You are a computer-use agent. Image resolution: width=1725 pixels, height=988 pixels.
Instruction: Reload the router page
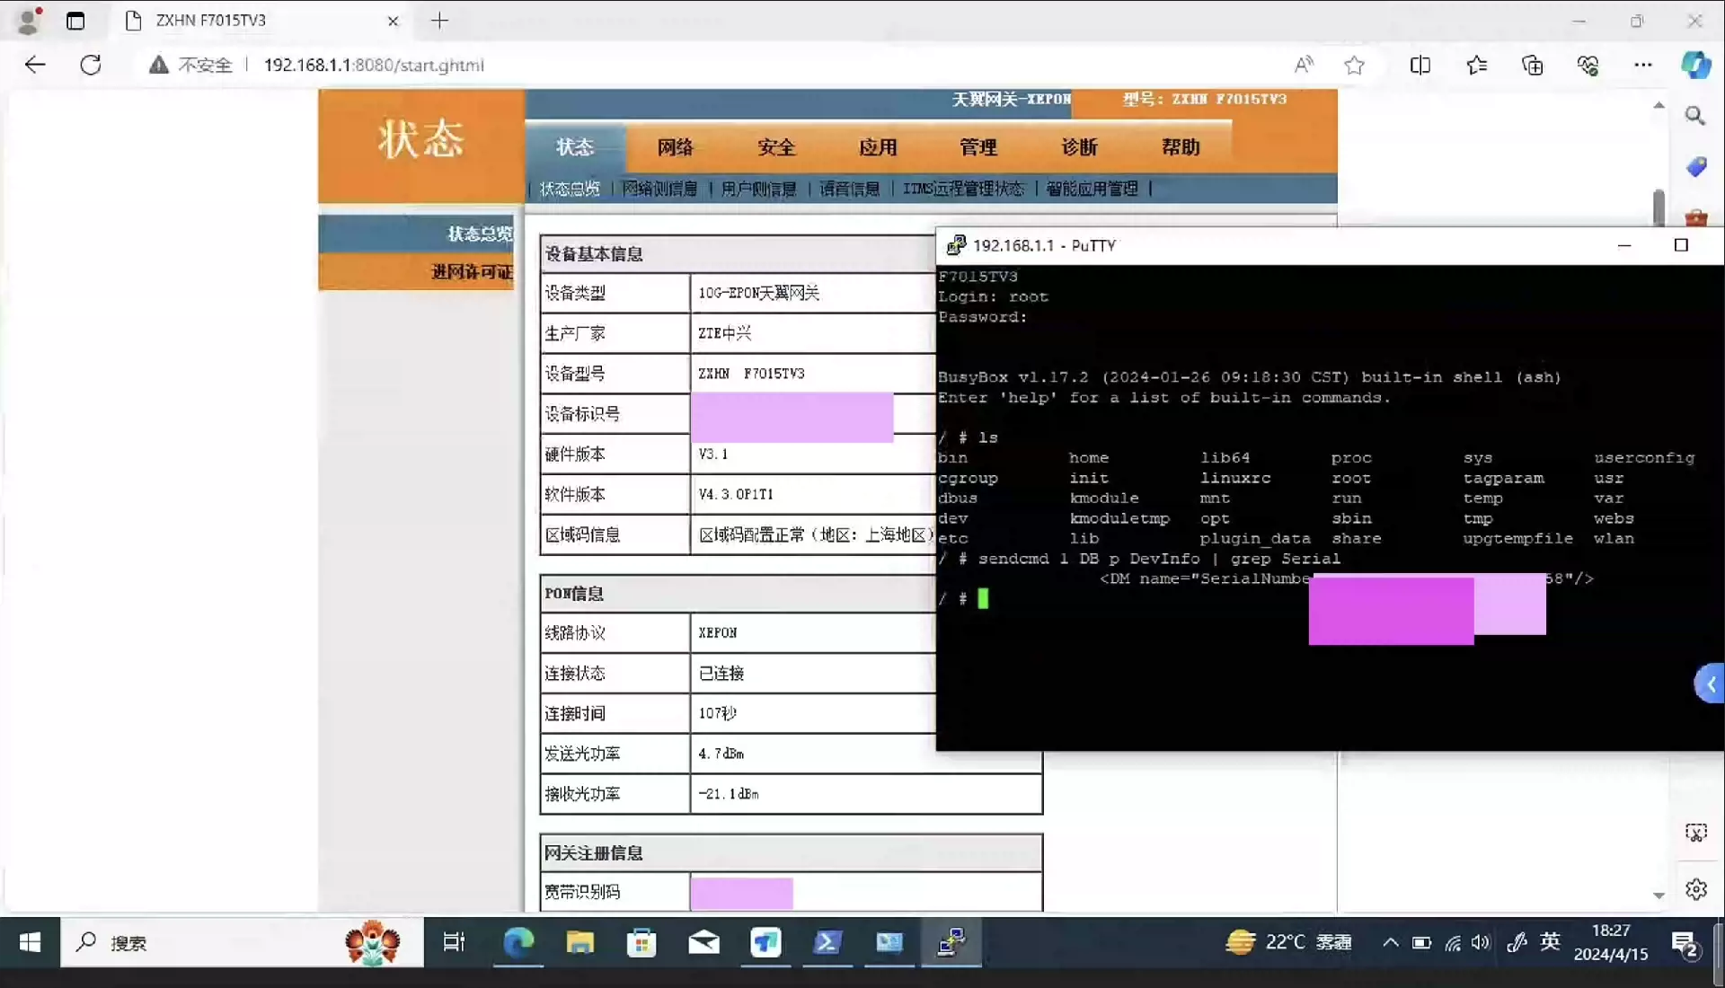[x=91, y=65]
